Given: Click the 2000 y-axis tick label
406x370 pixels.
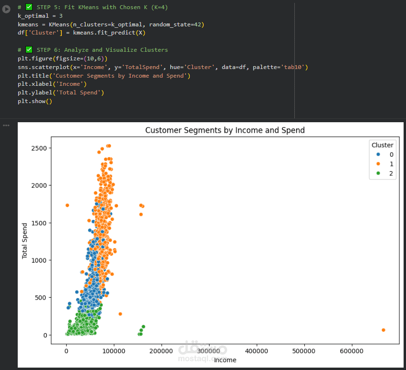Looking at the screenshot, I should [x=39, y=185].
